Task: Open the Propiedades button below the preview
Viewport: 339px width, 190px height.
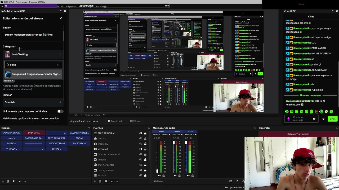Action: (x=116, y=121)
